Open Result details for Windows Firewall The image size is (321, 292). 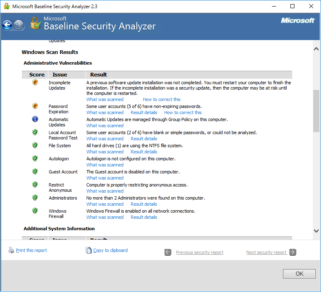[x=144, y=217]
